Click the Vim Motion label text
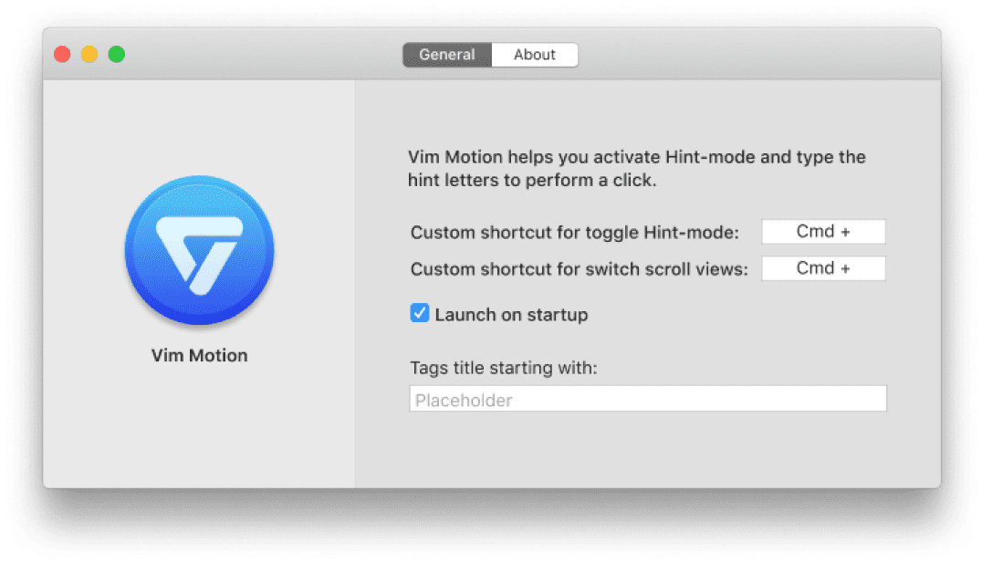Image resolution: width=982 pixels, height=564 pixels. (199, 355)
